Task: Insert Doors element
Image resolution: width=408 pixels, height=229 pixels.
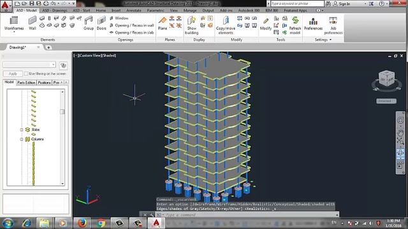Action: click(x=101, y=24)
